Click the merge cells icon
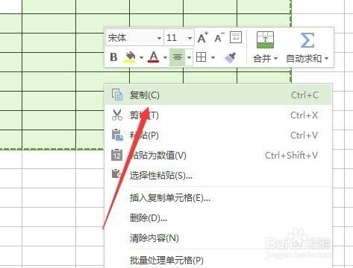Image resolution: width=353 pixels, height=268 pixels. [265, 39]
